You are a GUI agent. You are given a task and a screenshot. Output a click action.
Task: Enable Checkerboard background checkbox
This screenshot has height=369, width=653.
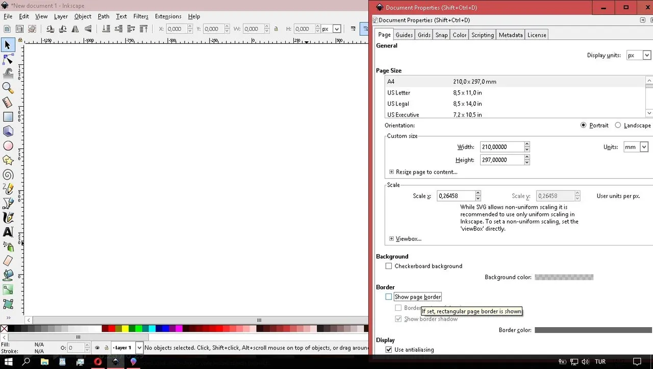click(x=389, y=266)
